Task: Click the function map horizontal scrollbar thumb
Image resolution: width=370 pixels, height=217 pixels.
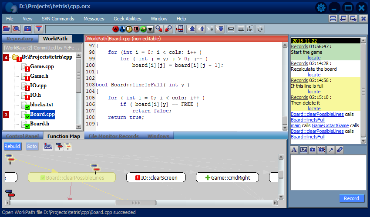Action: point(136,203)
